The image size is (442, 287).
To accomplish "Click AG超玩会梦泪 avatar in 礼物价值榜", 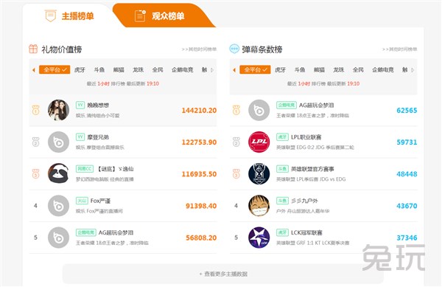I will tap(58, 238).
